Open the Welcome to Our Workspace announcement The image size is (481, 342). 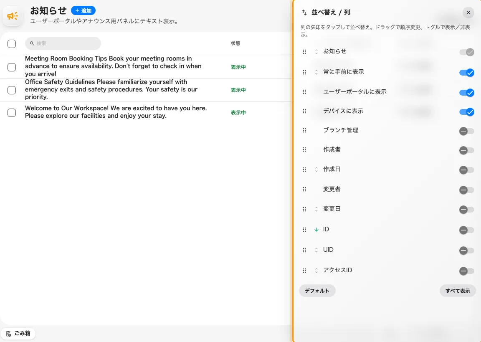pyautogui.click(x=116, y=112)
